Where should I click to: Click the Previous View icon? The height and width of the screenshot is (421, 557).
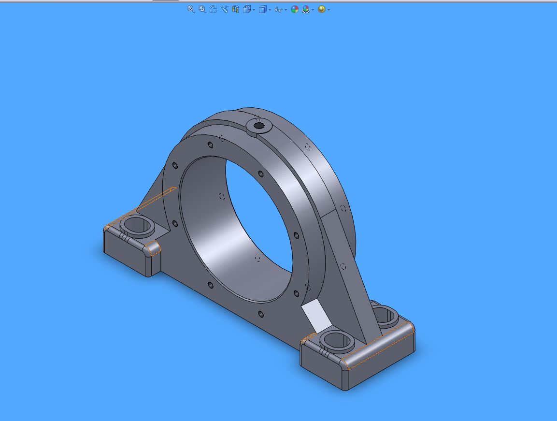coord(225,9)
